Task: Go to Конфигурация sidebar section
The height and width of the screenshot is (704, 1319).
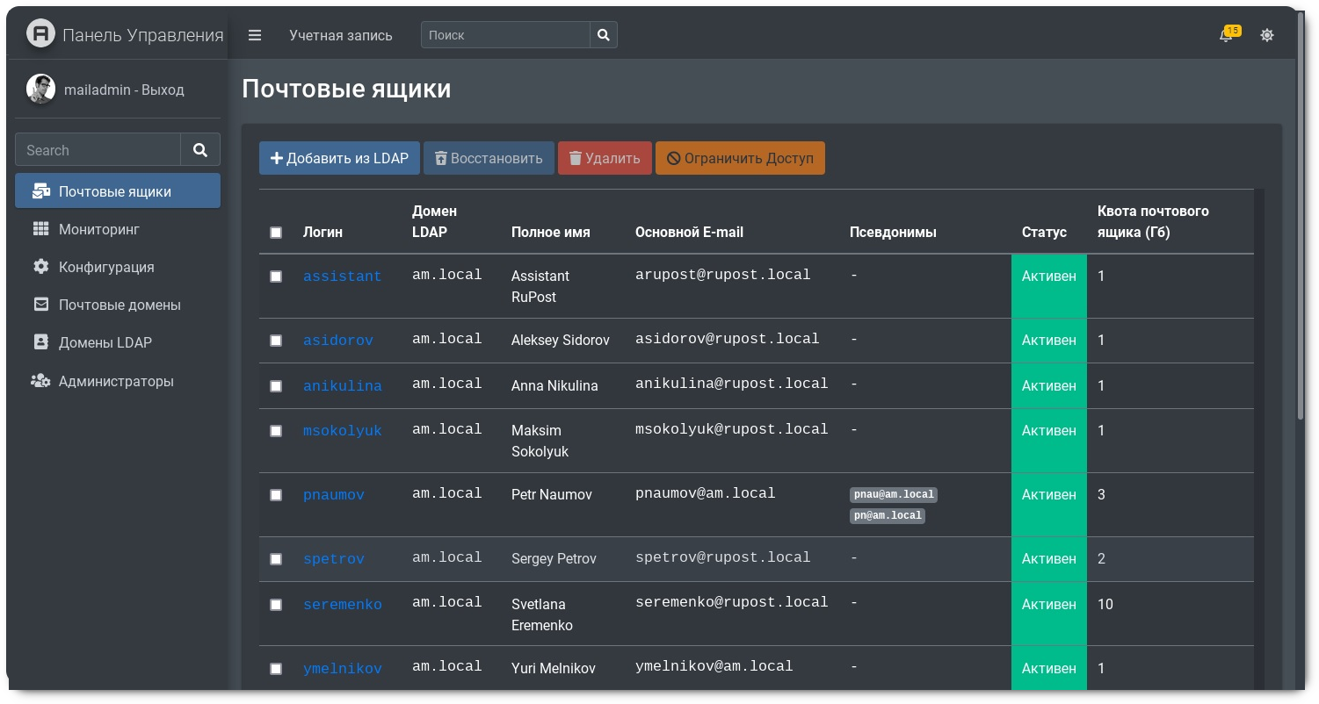Action: point(105,267)
